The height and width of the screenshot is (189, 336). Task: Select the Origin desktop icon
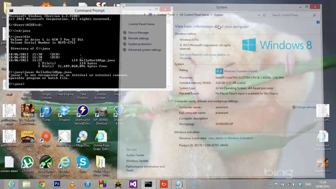46,139
